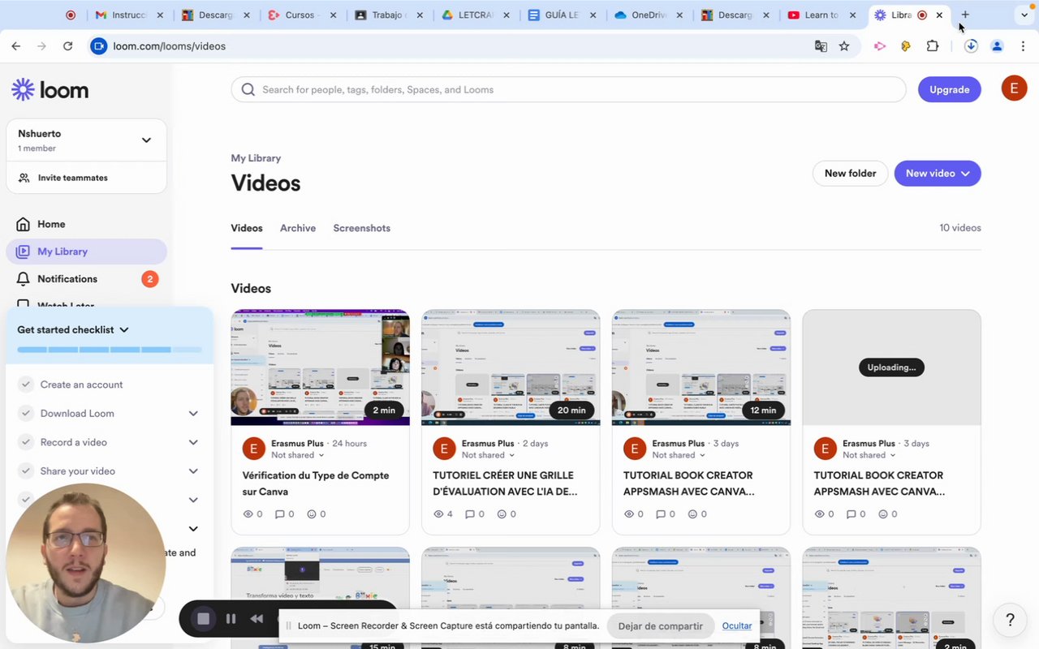Open the Help question mark button
Viewport: 1039px width, 649px height.
coord(1010,620)
